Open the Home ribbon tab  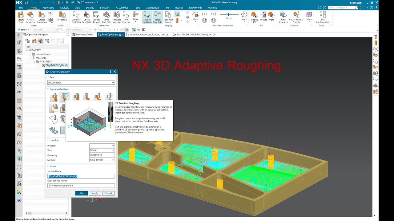(34, 8)
